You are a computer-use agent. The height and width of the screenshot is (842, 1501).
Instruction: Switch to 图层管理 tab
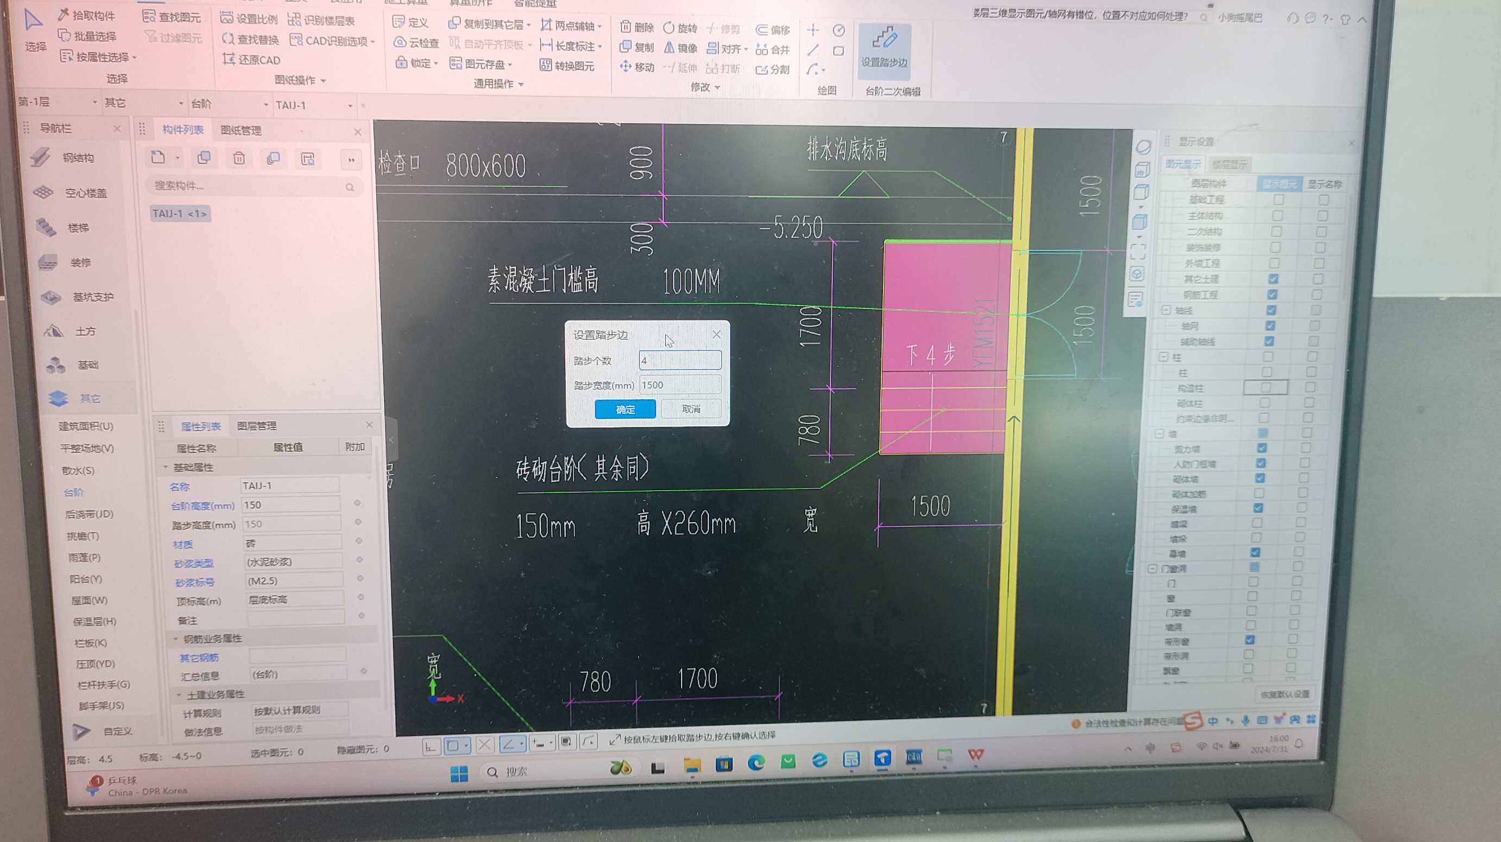[x=257, y=426]
